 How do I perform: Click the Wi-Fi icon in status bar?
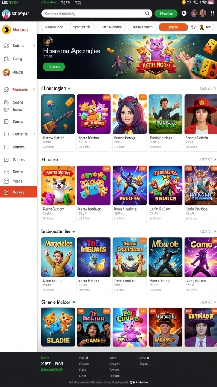(204, 2)
